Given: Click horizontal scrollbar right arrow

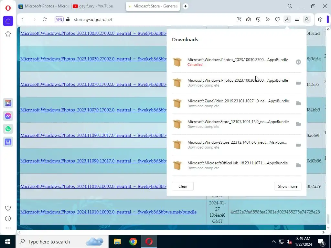Looking at the screenshot, I should tap(323, 232).
